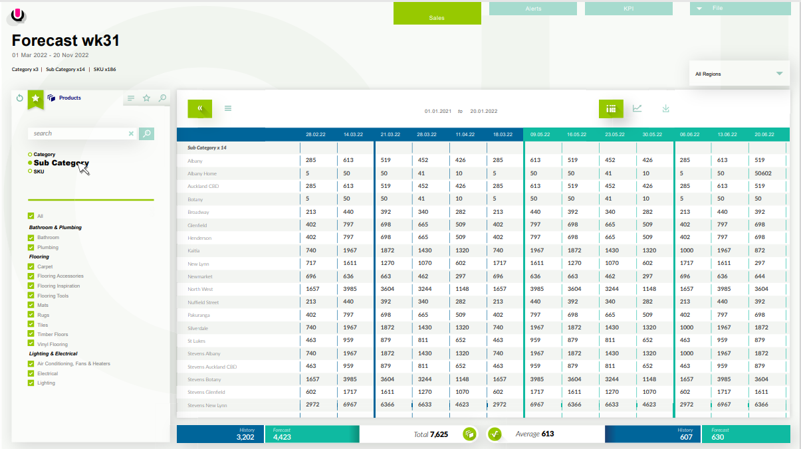
Task: Click the green search magnifier button
Action: pos(146,134)
